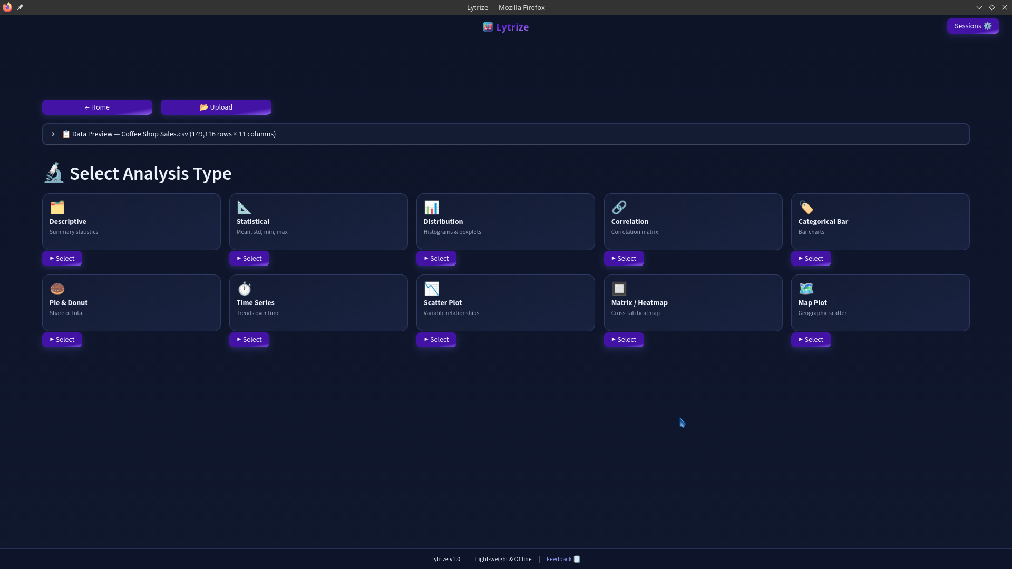Click the Select Analysis Type heading
Screen dimensions: 1012x569
(150, 173)
